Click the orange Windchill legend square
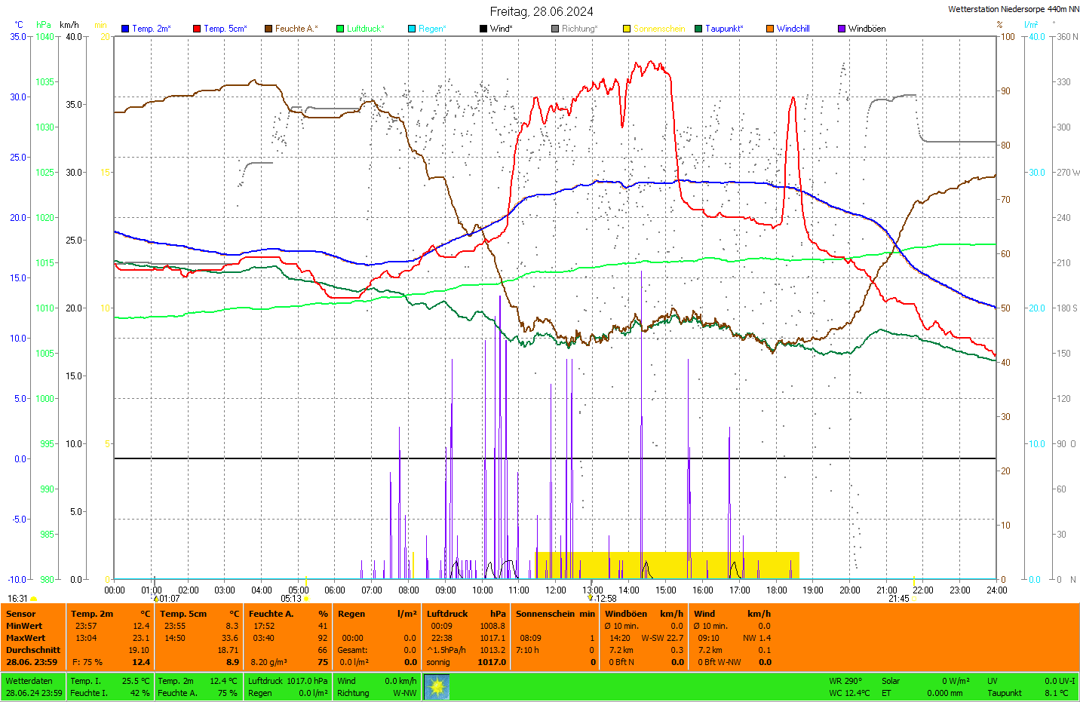 click(x=770, y=29)
